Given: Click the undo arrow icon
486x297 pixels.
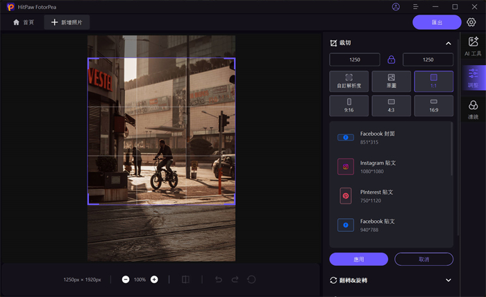Looking at the screenshot, I should (218, 279).
